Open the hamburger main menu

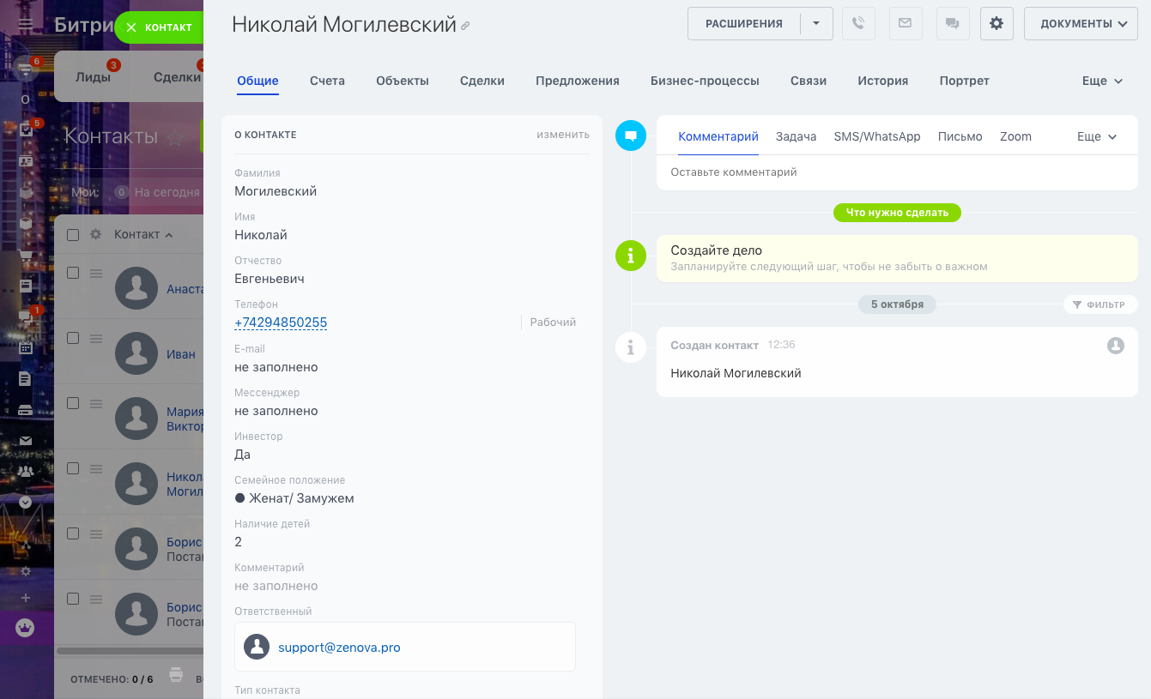(26, 25)
